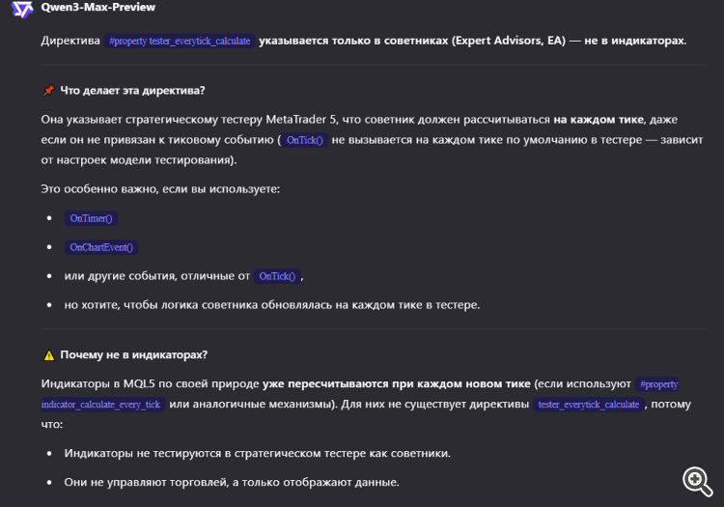This screenshot has width=724, height=507.
Task: Click the heading "Почему не в индикаторах?"
Action: (x=133, y=354)
